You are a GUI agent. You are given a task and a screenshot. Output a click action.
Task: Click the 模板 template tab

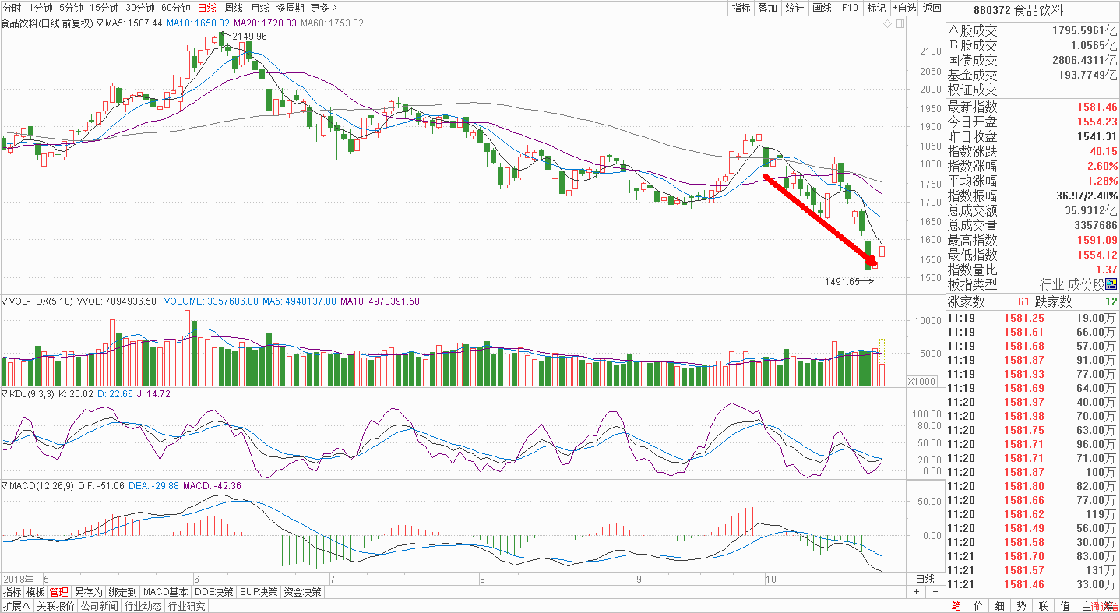click(x=36, y=592)
